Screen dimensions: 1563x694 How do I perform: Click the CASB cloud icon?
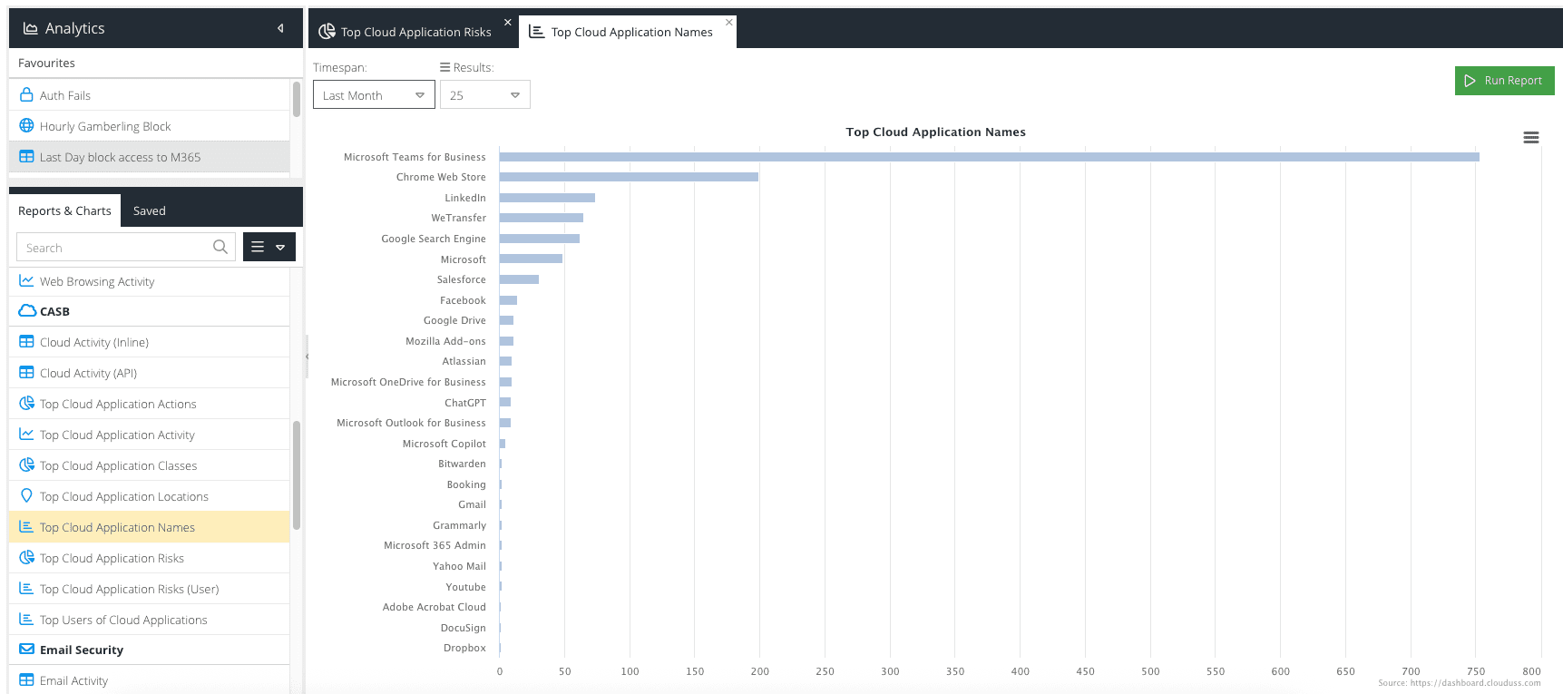(27, 311)
